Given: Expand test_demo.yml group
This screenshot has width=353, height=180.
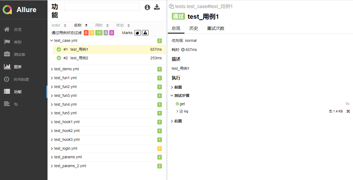Looking at the screenshot, I should 107,69.
